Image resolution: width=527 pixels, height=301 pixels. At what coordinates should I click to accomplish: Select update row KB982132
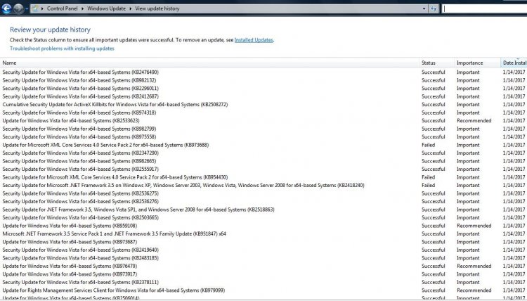point(263,80)
